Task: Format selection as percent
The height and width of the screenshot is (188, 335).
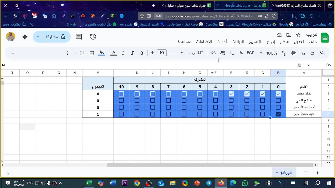Action: pyautogui.click(x=241, y=53)
